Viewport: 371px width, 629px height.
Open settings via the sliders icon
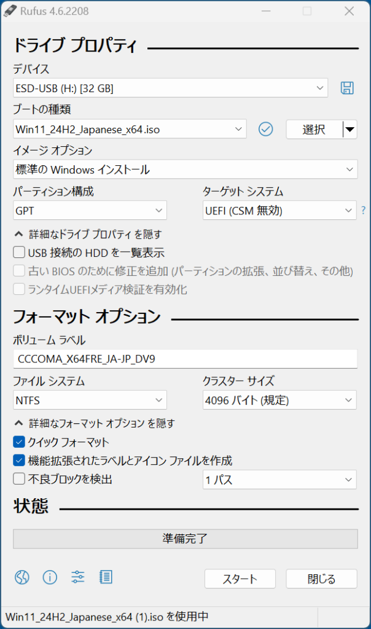78,577
